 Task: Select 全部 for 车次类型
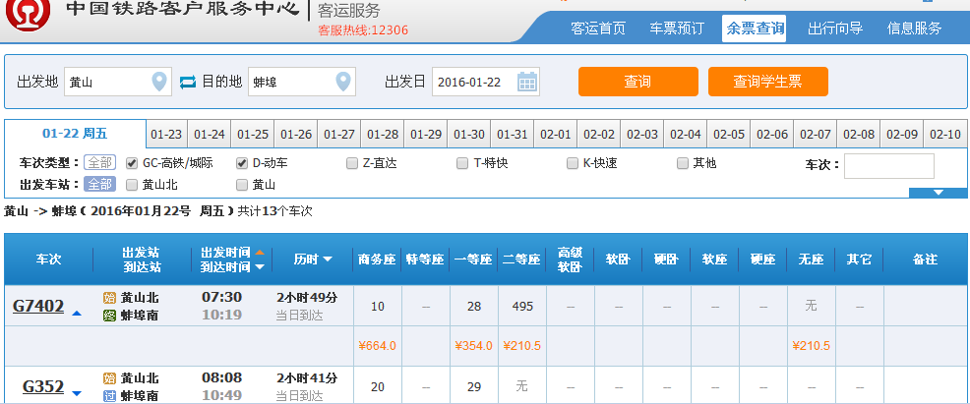(99, 163)
